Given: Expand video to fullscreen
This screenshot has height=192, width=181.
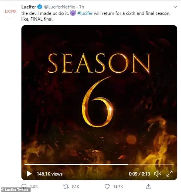Looking at the screenshot, I should [169, 173].
